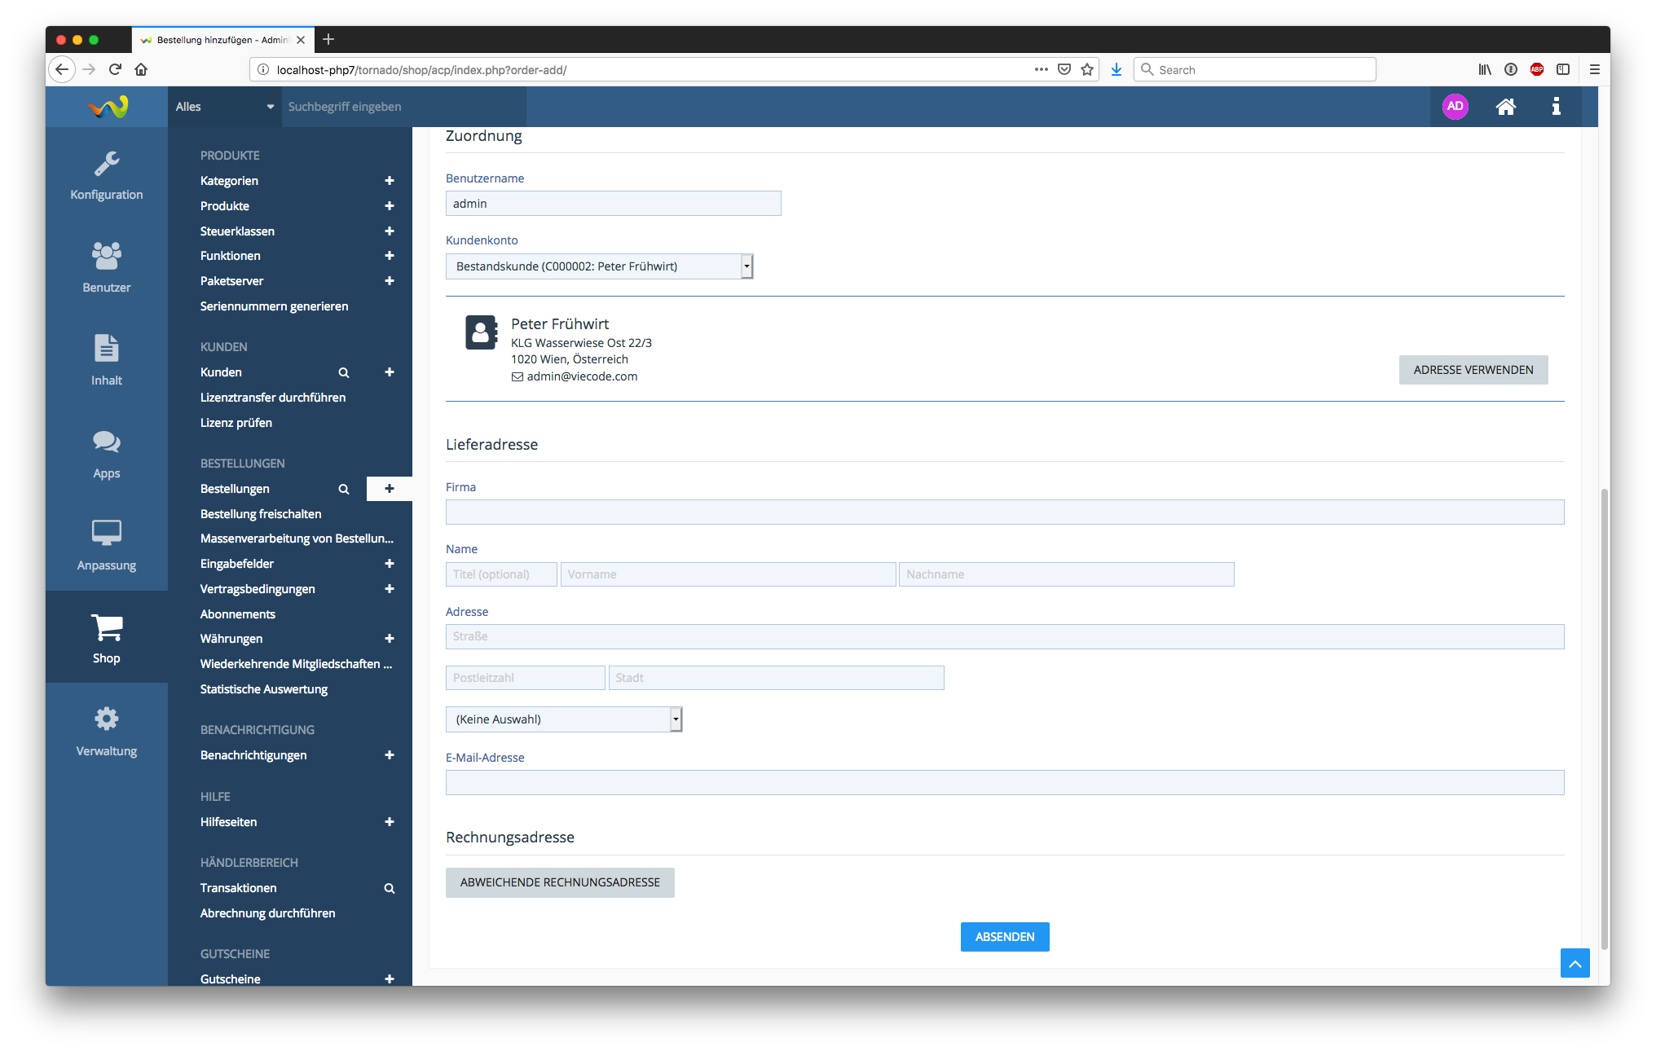Open the Konfiguration wrench section
Screen dimensions: 1656x1051
[x=106, y=175]
